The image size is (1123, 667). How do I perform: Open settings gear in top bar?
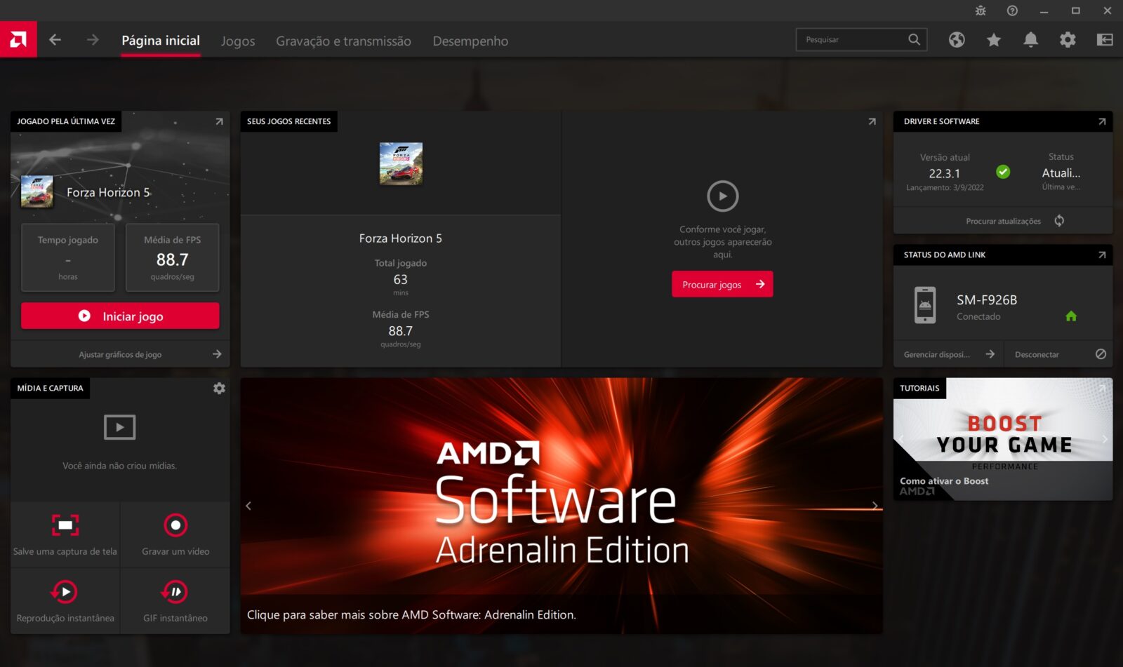coord(1068,40)
